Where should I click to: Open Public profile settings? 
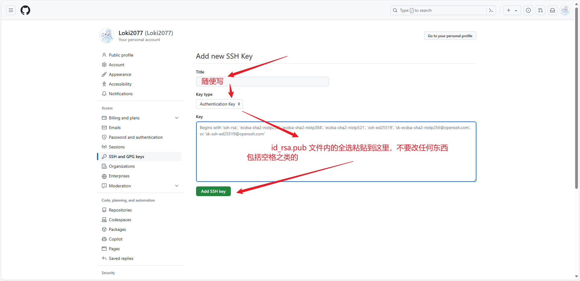121,55
